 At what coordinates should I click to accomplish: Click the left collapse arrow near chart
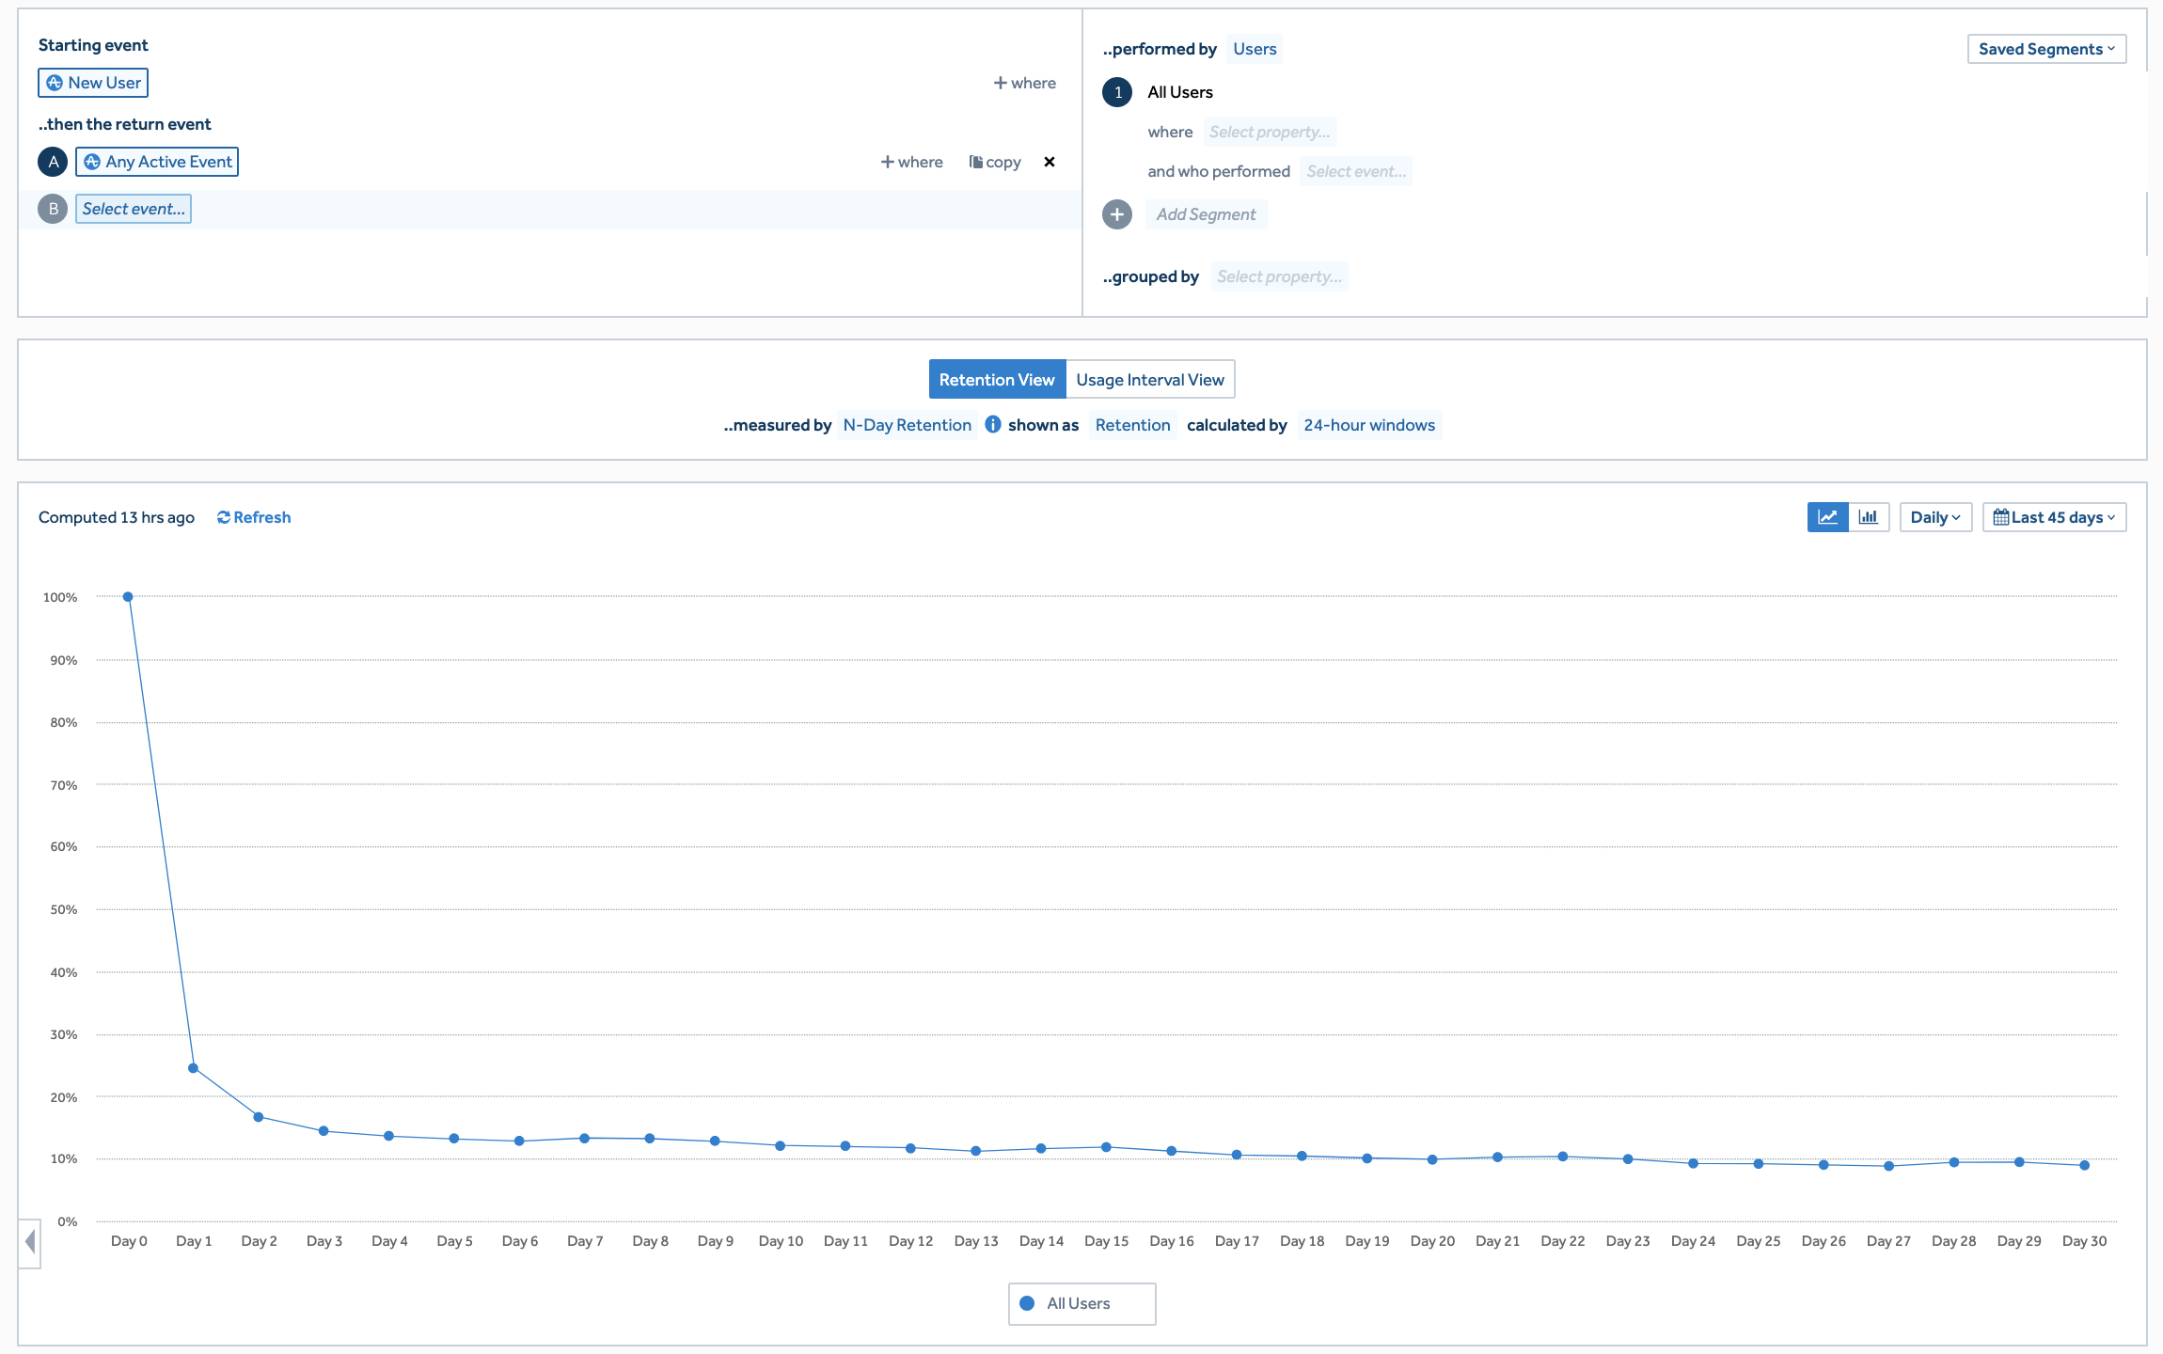point(30,1241)
